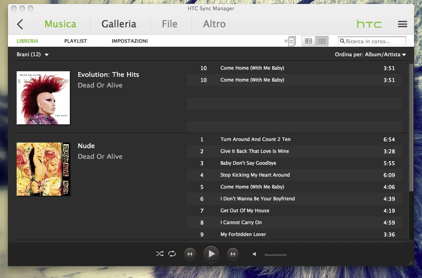Viewport: 422px width, 278px height.
Task: Adjust the volume slider
Action: point(276,254)
